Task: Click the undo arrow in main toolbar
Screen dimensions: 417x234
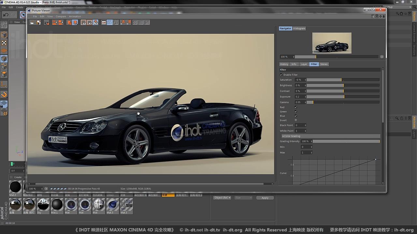Action: (x=6, y=15)
